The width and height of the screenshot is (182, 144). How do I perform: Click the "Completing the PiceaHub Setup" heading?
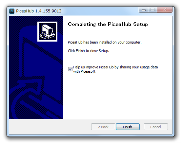click(108, 24)
